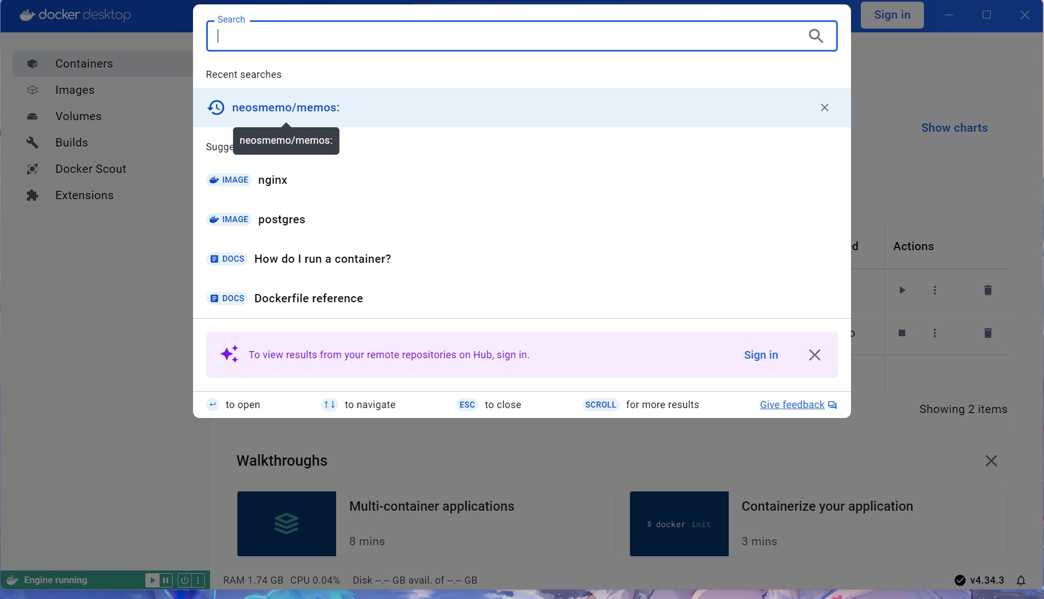Viewport: 1044px width, 599px height.
Task: Open the Dockerfile reference docs
Action: 308,298
